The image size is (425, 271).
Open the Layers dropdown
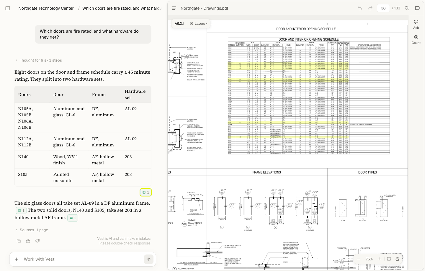(x=199, y=24)
